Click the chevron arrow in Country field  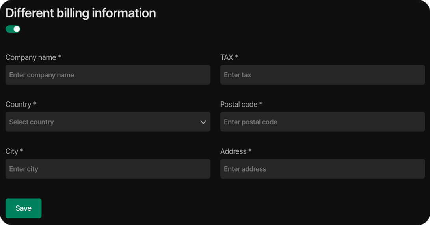[x=203, y=122]
